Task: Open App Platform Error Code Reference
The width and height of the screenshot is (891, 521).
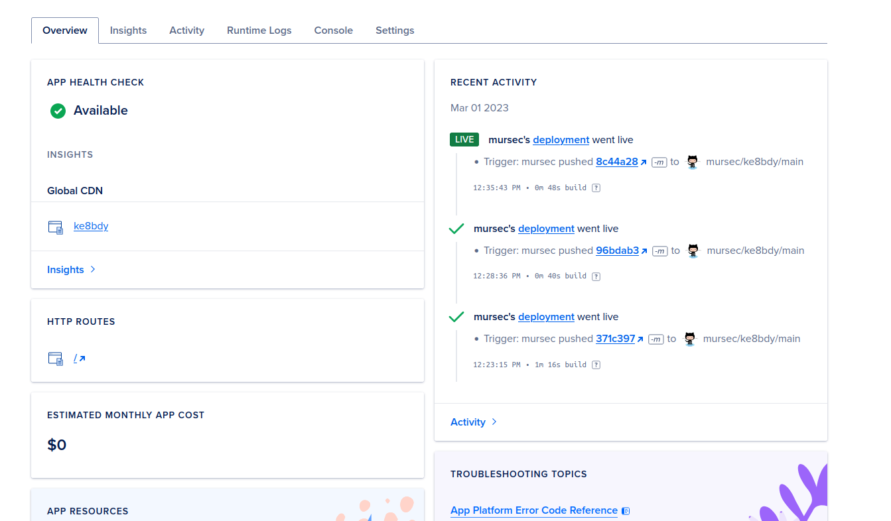Action: pyautogui.click(x=534, y=510)
